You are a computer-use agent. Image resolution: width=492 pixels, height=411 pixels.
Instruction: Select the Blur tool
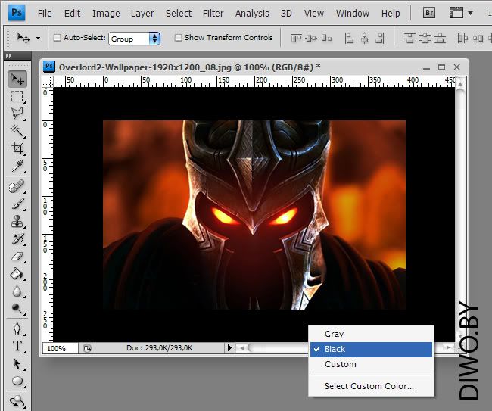pos(17,291)
